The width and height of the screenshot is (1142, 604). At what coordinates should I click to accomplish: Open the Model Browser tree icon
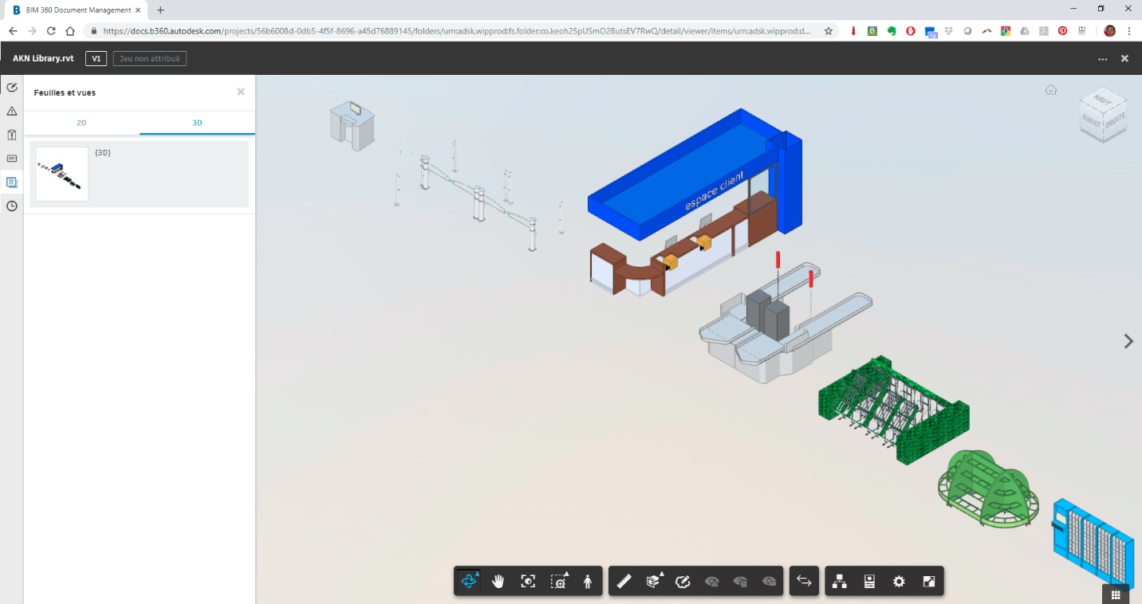(x=839, y=582)
